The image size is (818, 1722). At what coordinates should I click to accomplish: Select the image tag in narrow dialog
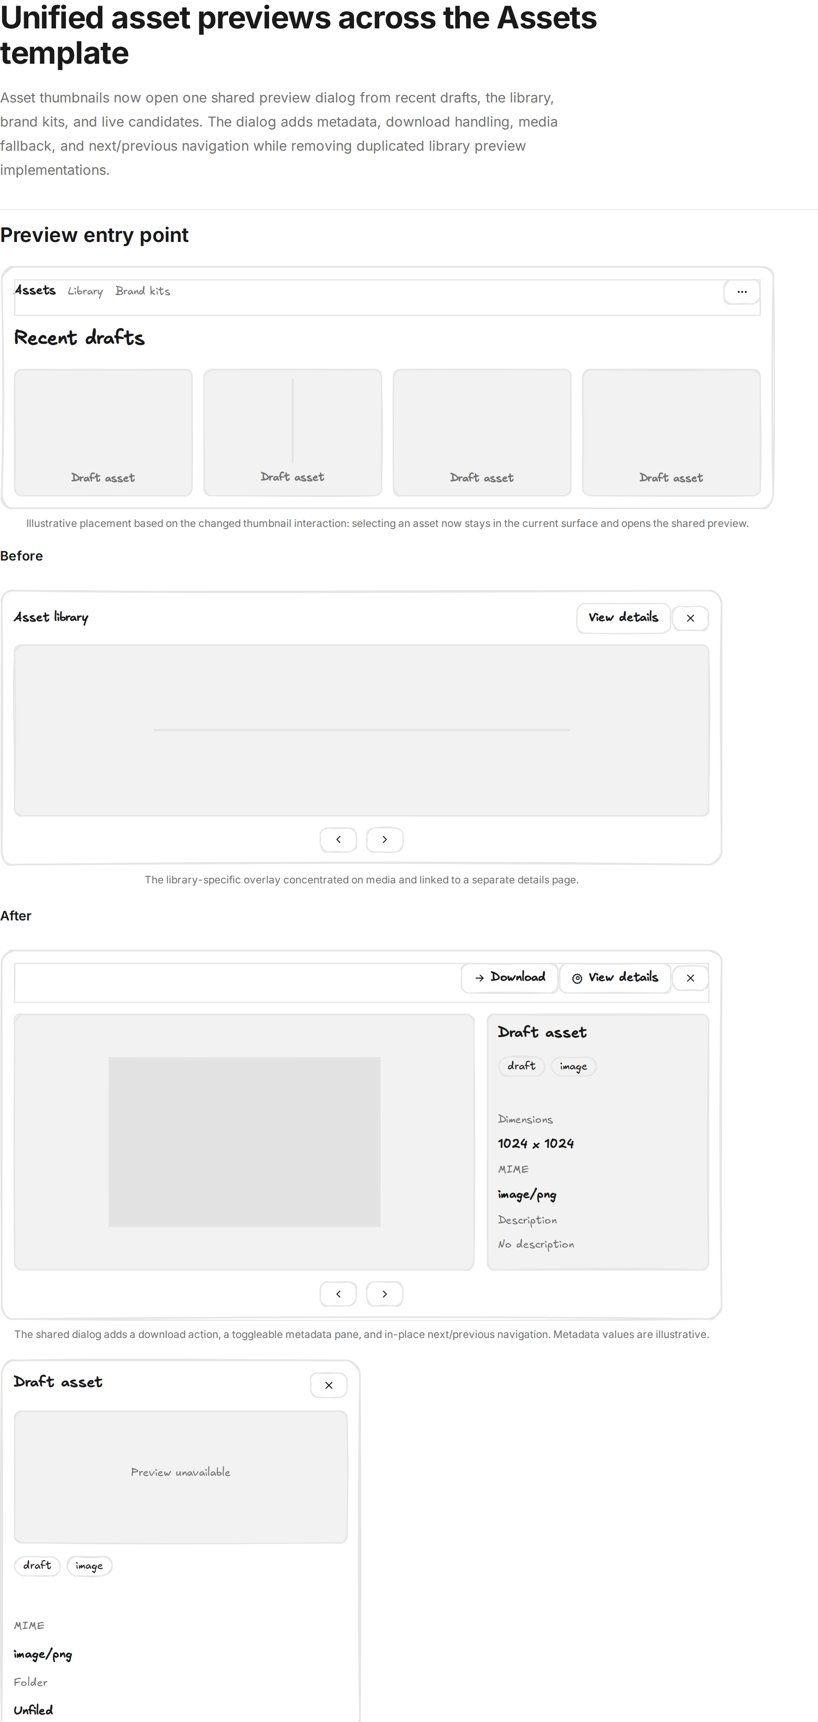point(89,1566)
